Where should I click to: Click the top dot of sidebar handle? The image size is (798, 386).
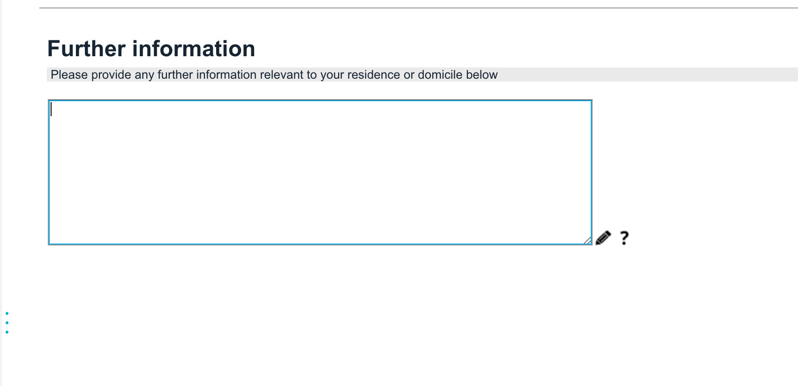pyautogui.click(x=7, y=313)
